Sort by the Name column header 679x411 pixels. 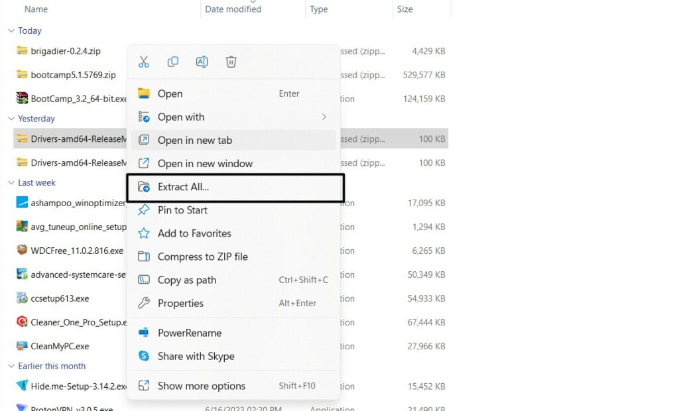[x=36, y=9]
